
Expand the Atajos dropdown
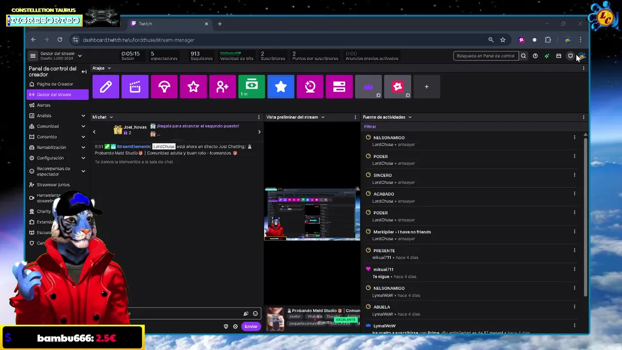[x=102, y=68]
